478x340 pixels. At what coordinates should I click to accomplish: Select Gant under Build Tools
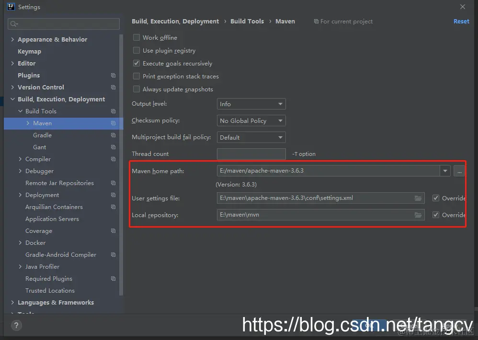[x=40, y=147]
